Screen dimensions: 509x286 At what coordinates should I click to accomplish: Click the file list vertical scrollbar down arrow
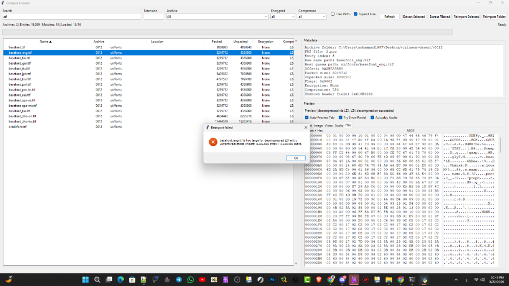click(x=296, y=263)
